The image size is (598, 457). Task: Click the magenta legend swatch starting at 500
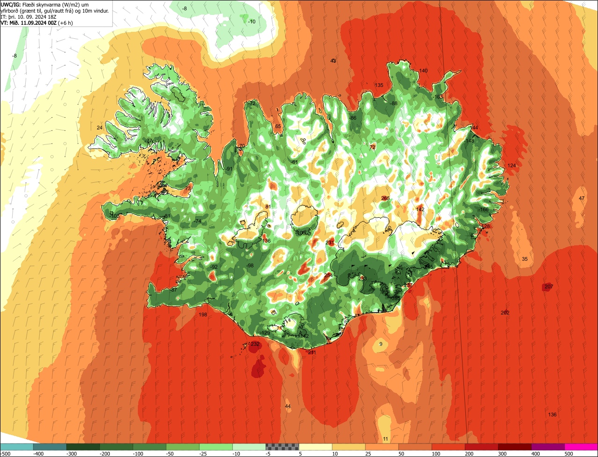point(581,447)
